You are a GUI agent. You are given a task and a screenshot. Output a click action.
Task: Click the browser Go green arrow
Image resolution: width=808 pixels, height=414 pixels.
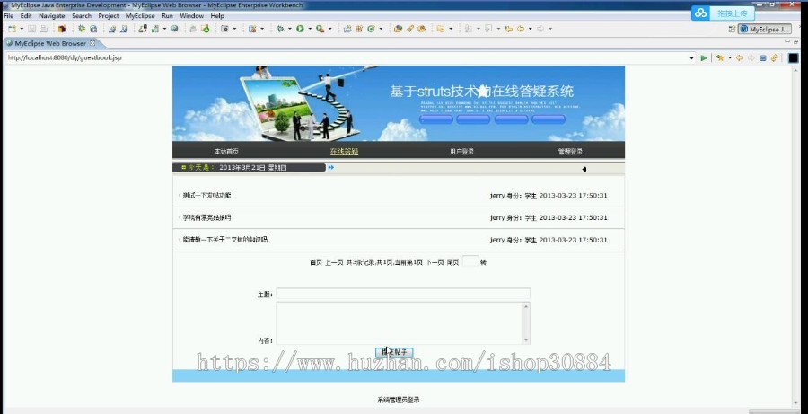[704, 58]
